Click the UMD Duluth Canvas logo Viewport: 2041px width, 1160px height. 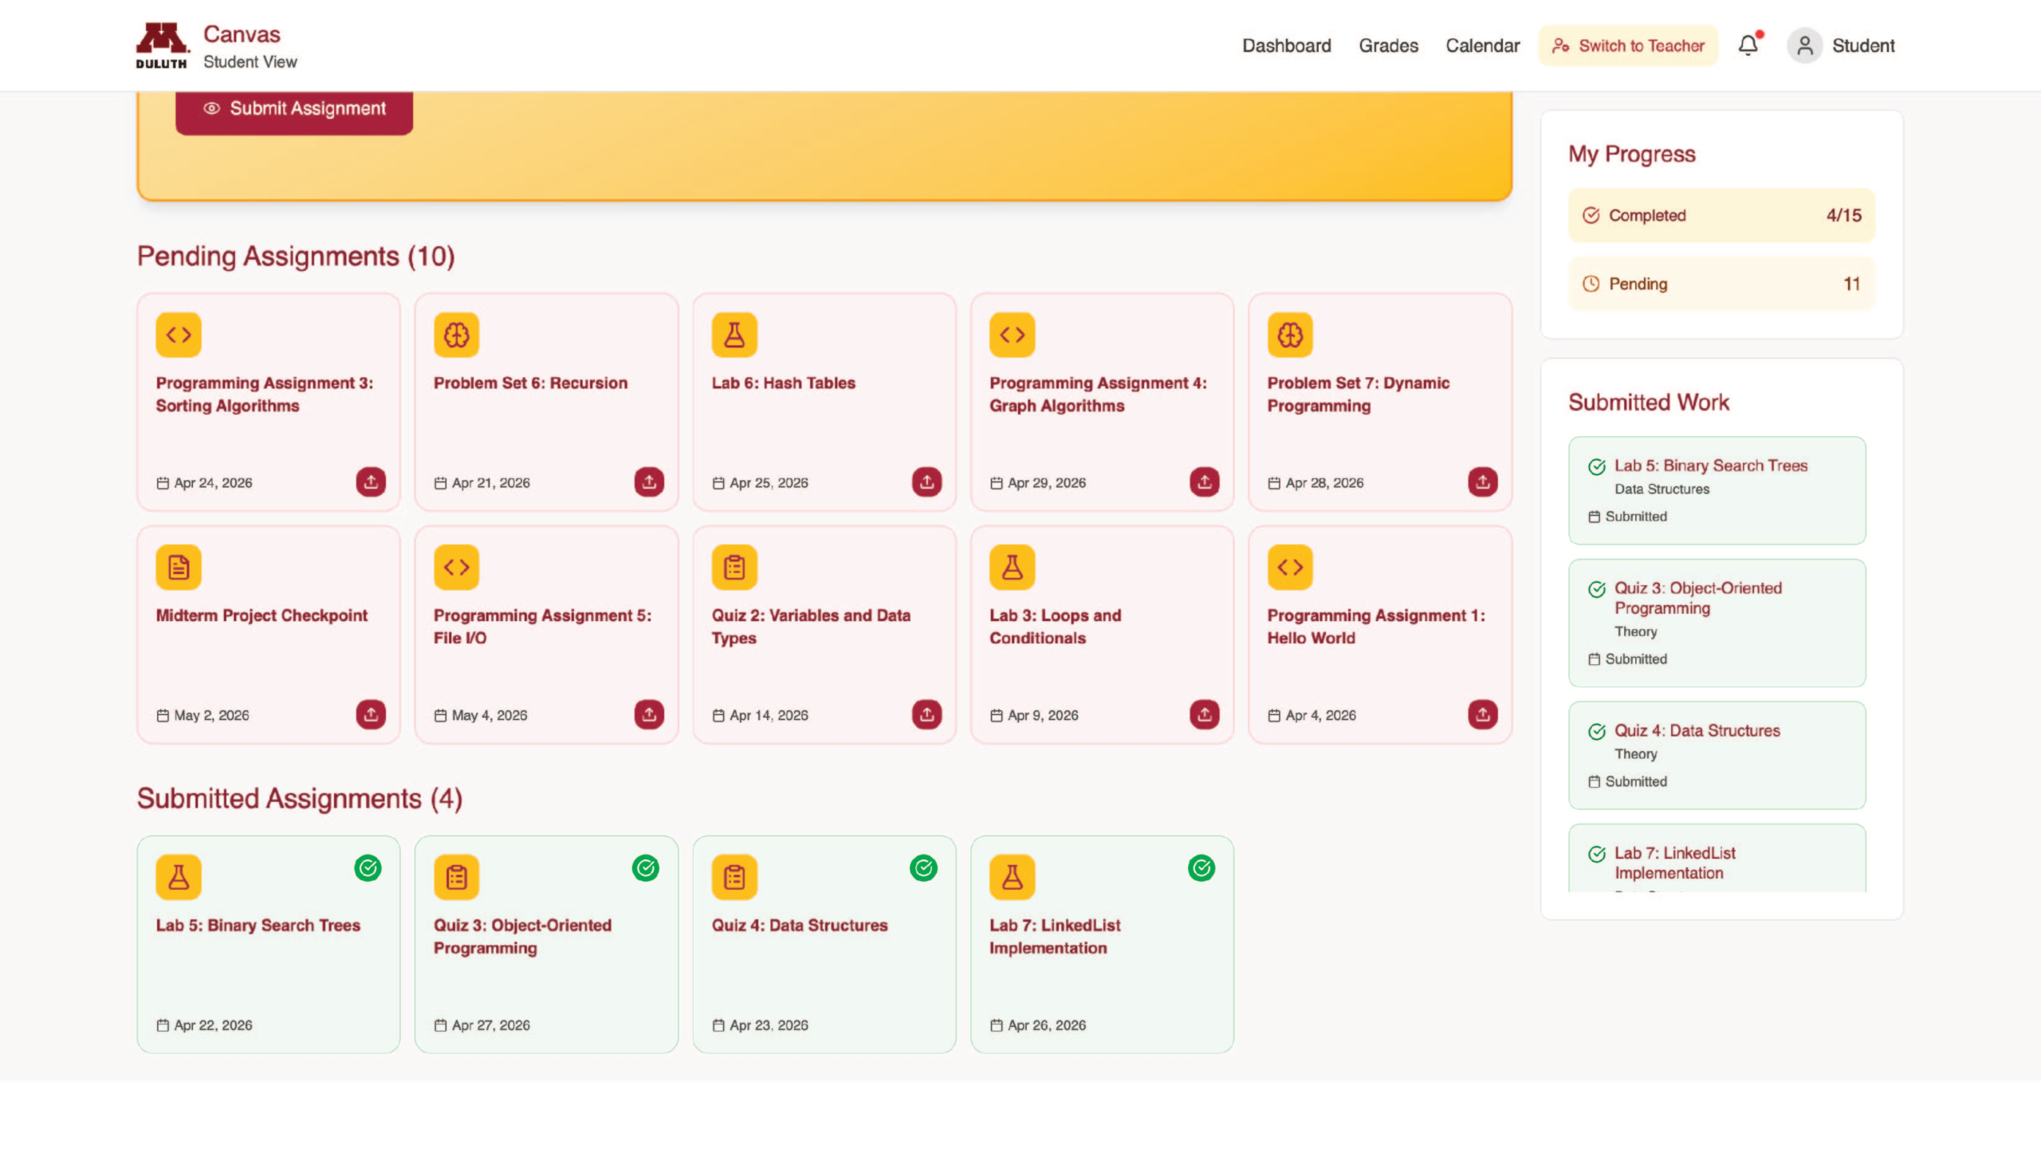pyautogui.click(x=162, y=45)
